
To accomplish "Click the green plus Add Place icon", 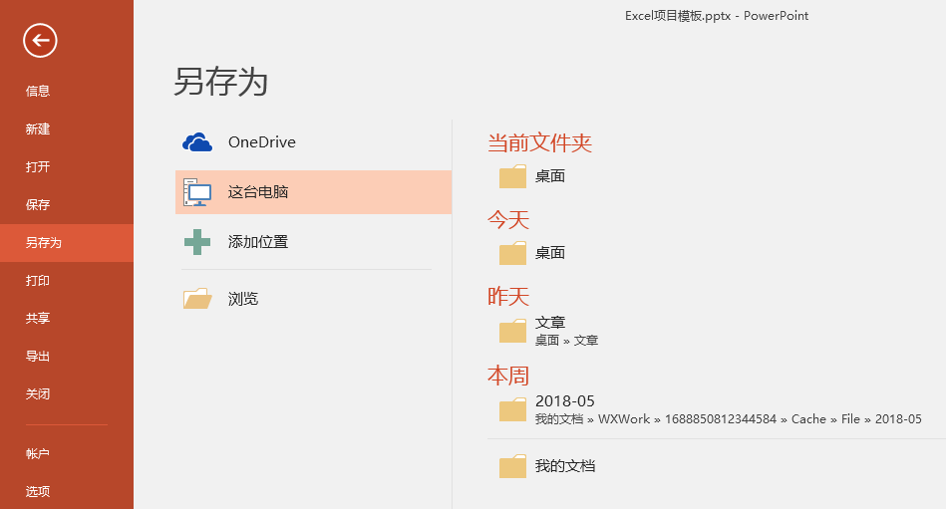I will (x=197, y=242).
